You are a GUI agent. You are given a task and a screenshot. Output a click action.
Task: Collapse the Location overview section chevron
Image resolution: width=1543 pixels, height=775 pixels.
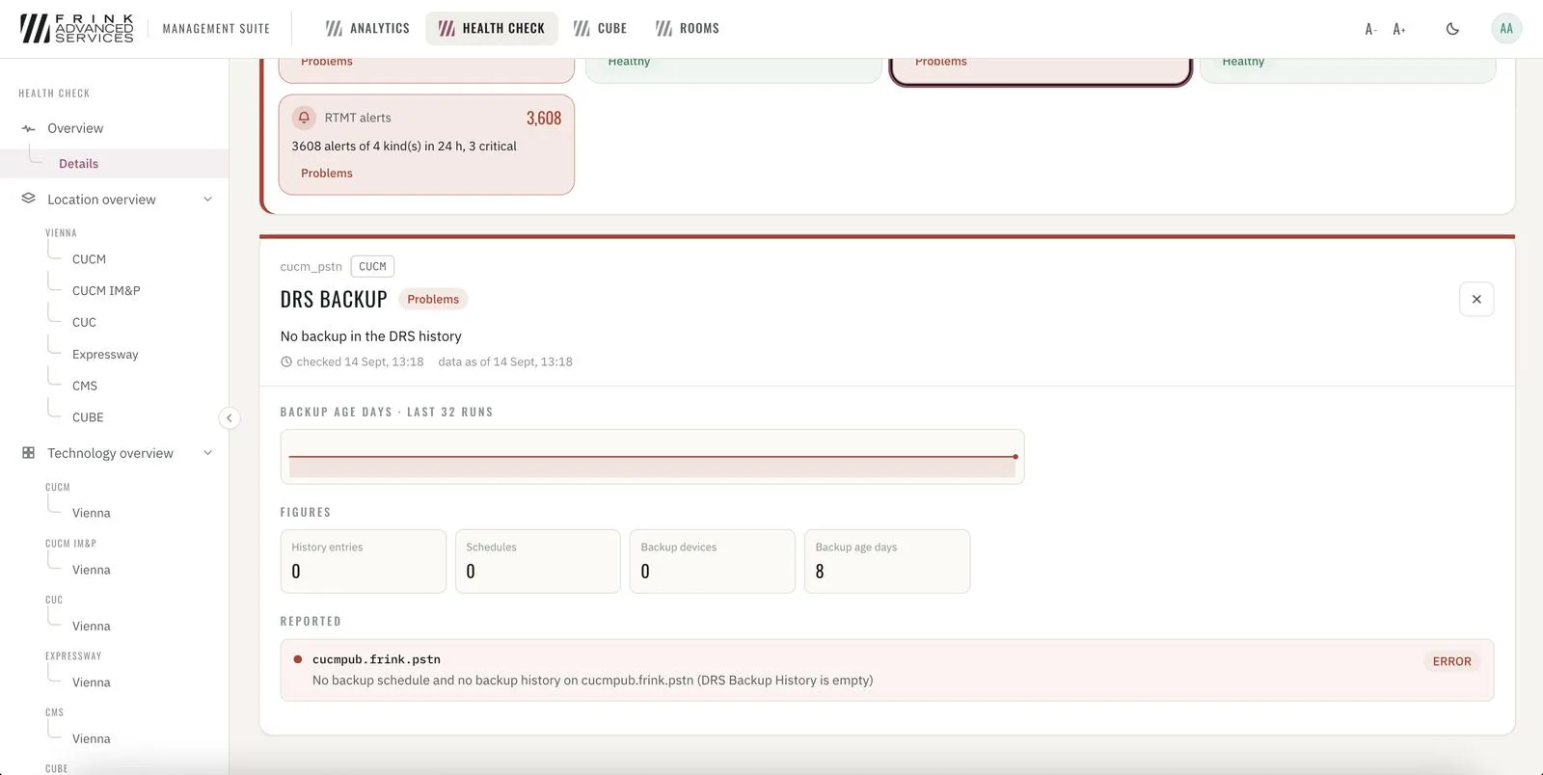pyautogui.click(x=207, y=200)
